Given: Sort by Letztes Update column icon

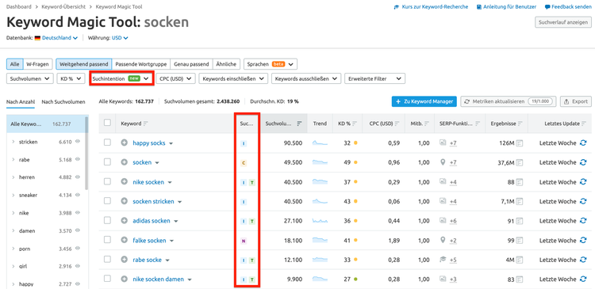Looking at the screenshot, I should 584,124.
